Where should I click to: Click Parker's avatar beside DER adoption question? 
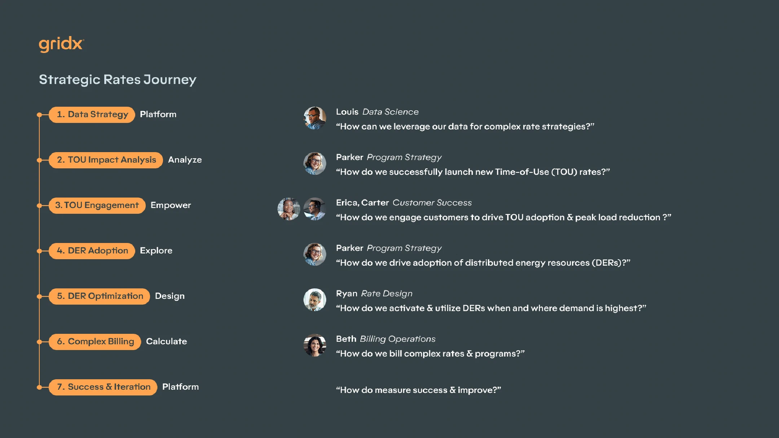click(315, 255)
